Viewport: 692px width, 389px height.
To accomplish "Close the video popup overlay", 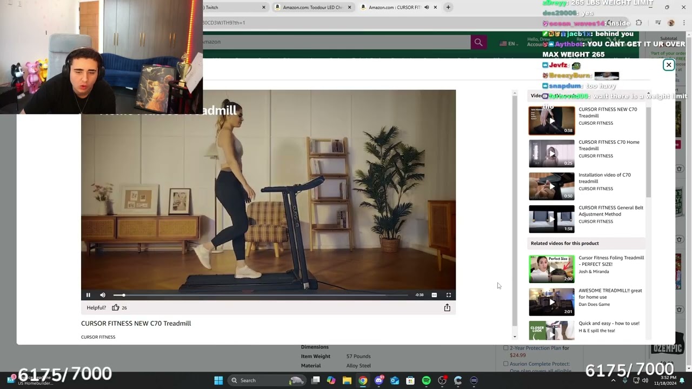I will click(669, 65).
